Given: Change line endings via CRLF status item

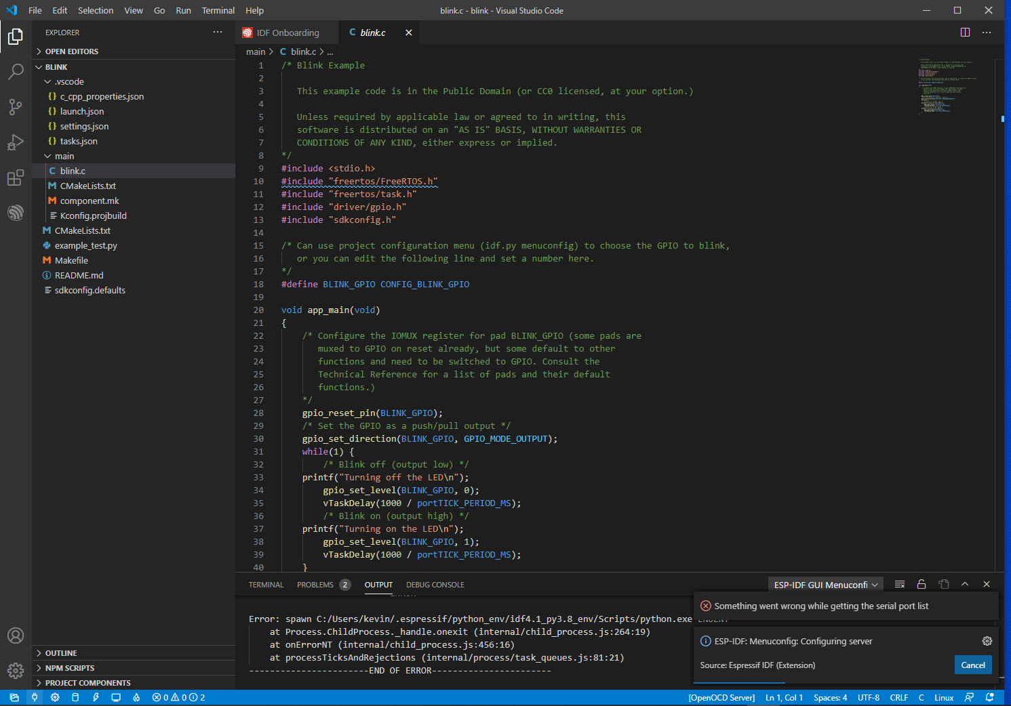Looking at the screenshot, I should point(899,697).
